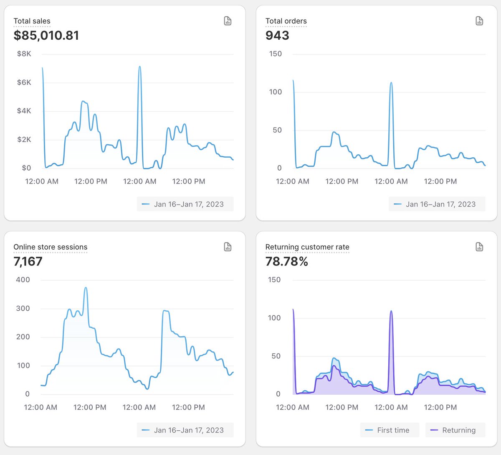Toggle Jan 16–Jan 17 legend in Total sales
This screenshot has height=455, width=501.
[x=185, y=204]
